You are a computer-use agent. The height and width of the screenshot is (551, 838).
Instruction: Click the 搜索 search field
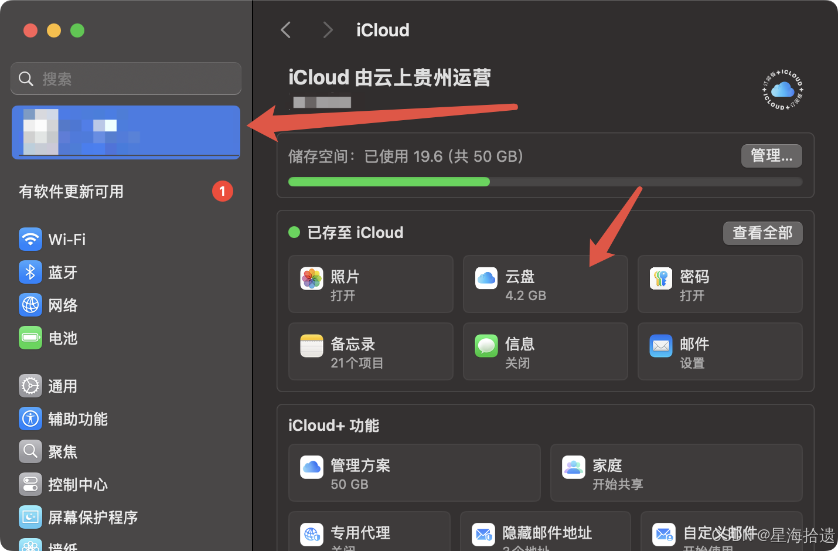point(126,79)
